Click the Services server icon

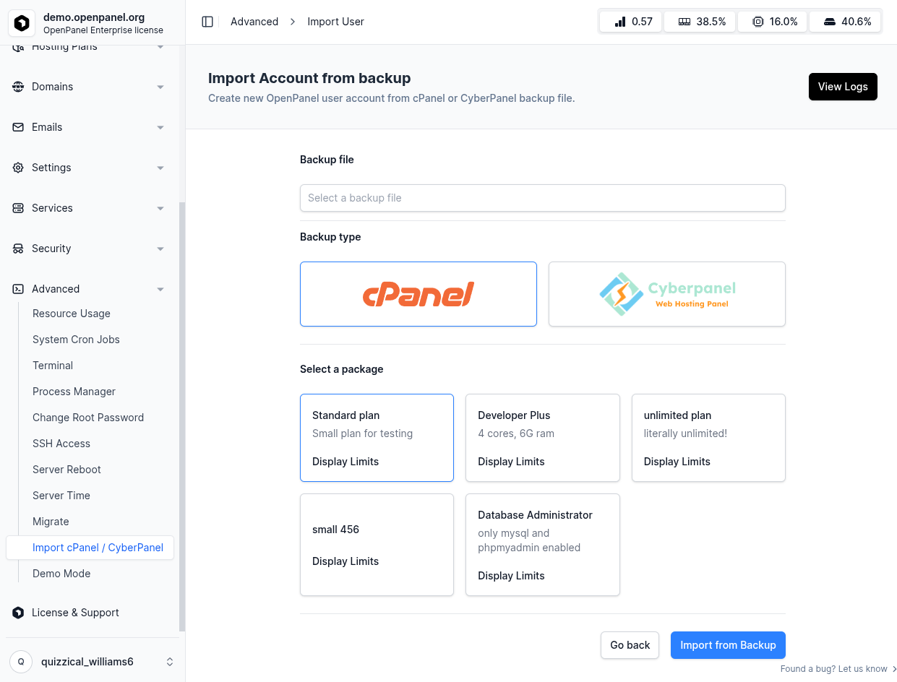coord(18,208)
